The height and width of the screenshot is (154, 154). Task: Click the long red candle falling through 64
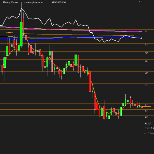(90, 81)
